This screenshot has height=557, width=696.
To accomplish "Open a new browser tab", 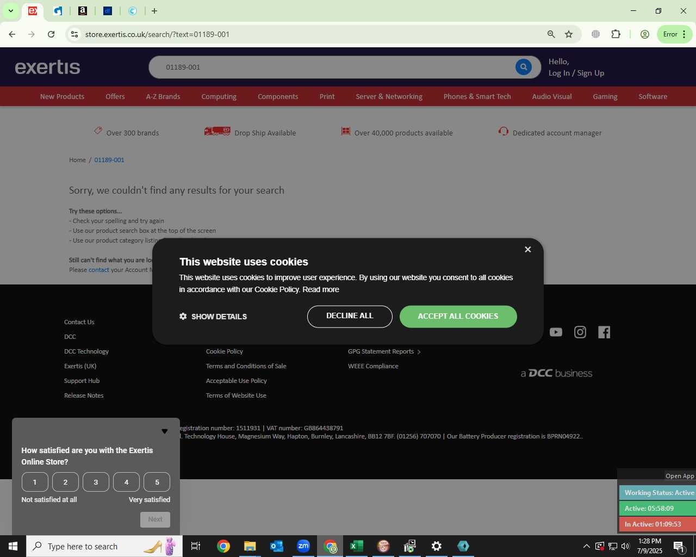I will pyautogui.click(x=154, y=11).
